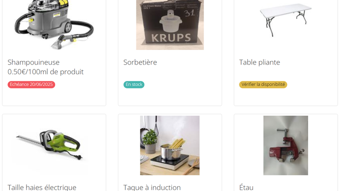Click the green En stock badge

[134, 84]
